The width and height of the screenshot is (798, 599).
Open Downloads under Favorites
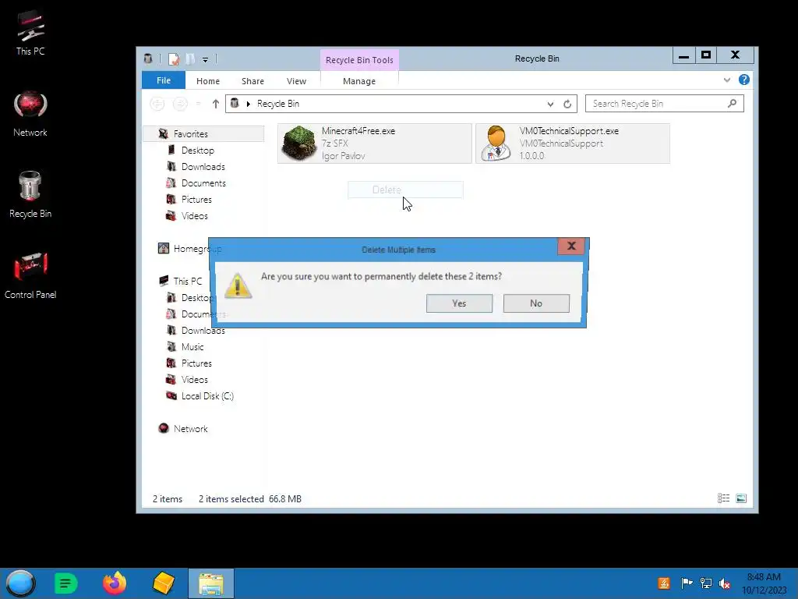203,167
